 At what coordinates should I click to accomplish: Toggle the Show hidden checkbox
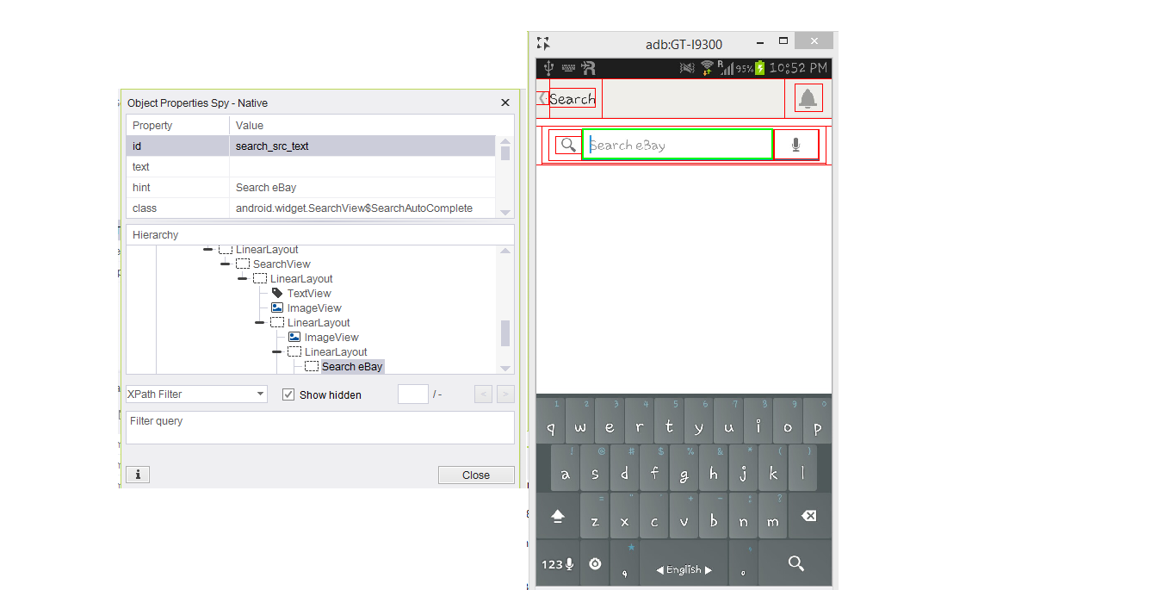click(x=288, y=394)
